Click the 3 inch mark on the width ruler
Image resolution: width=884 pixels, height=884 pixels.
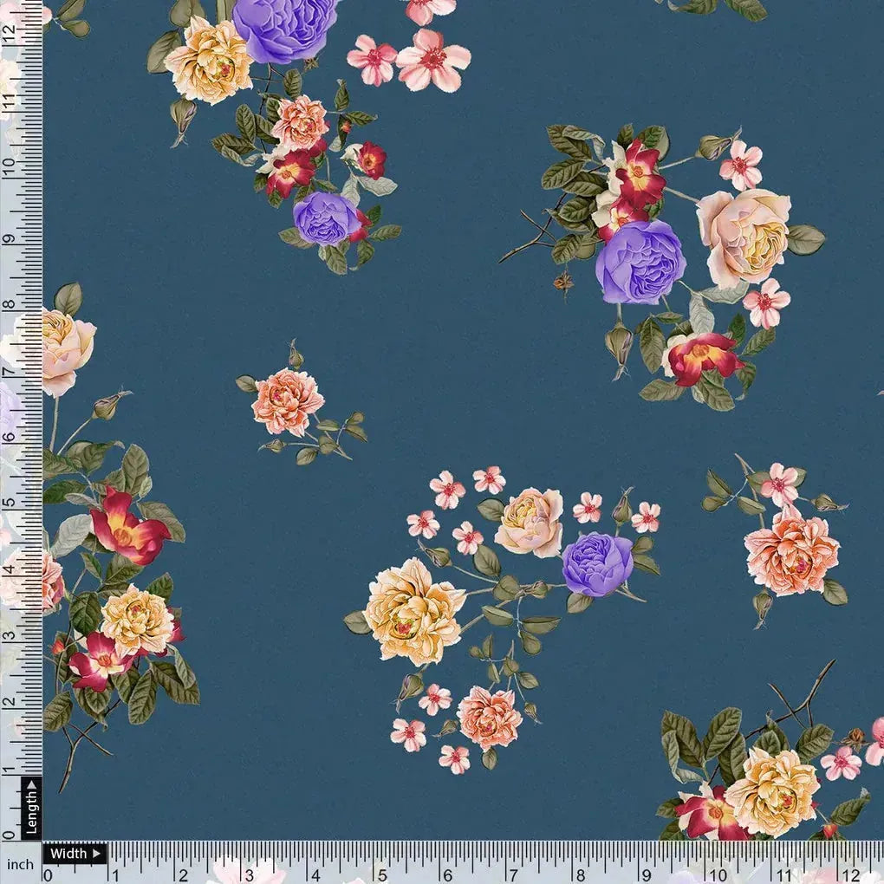pos(248,874)
